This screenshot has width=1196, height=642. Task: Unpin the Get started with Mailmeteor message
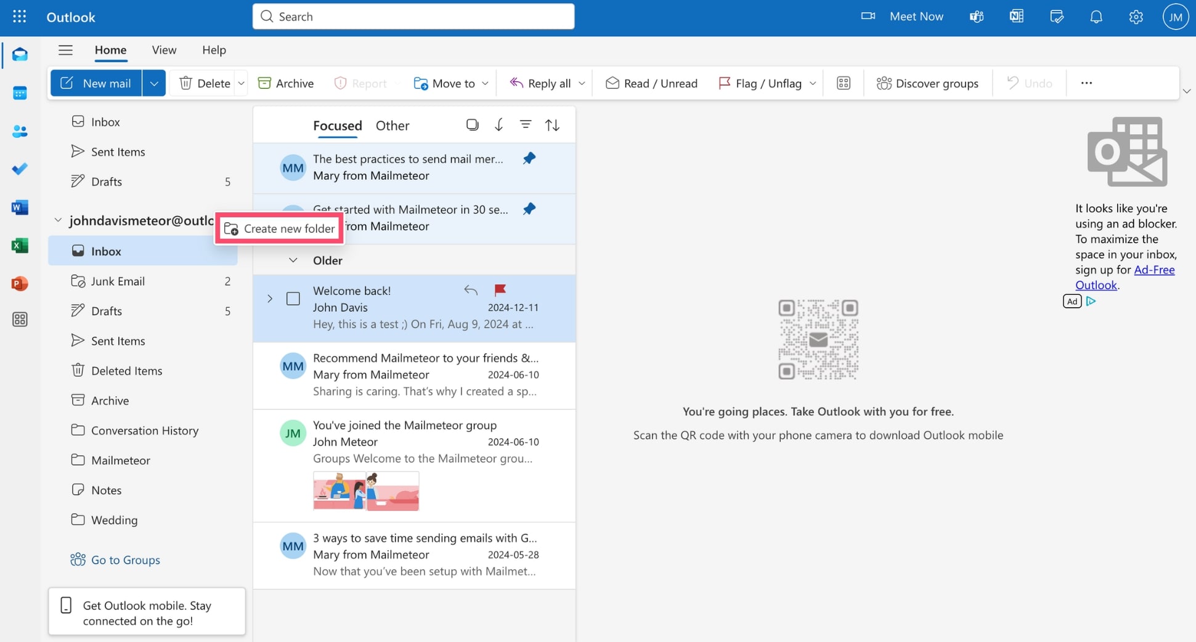pos(529,209)
